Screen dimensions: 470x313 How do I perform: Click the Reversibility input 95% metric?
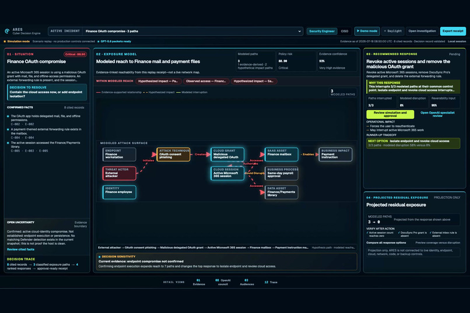(444, 102)
